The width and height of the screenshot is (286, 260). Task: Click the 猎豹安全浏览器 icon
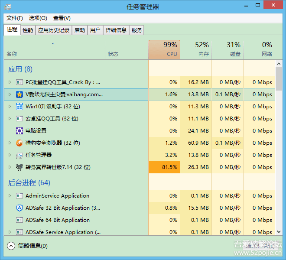(x=19, y=143)
